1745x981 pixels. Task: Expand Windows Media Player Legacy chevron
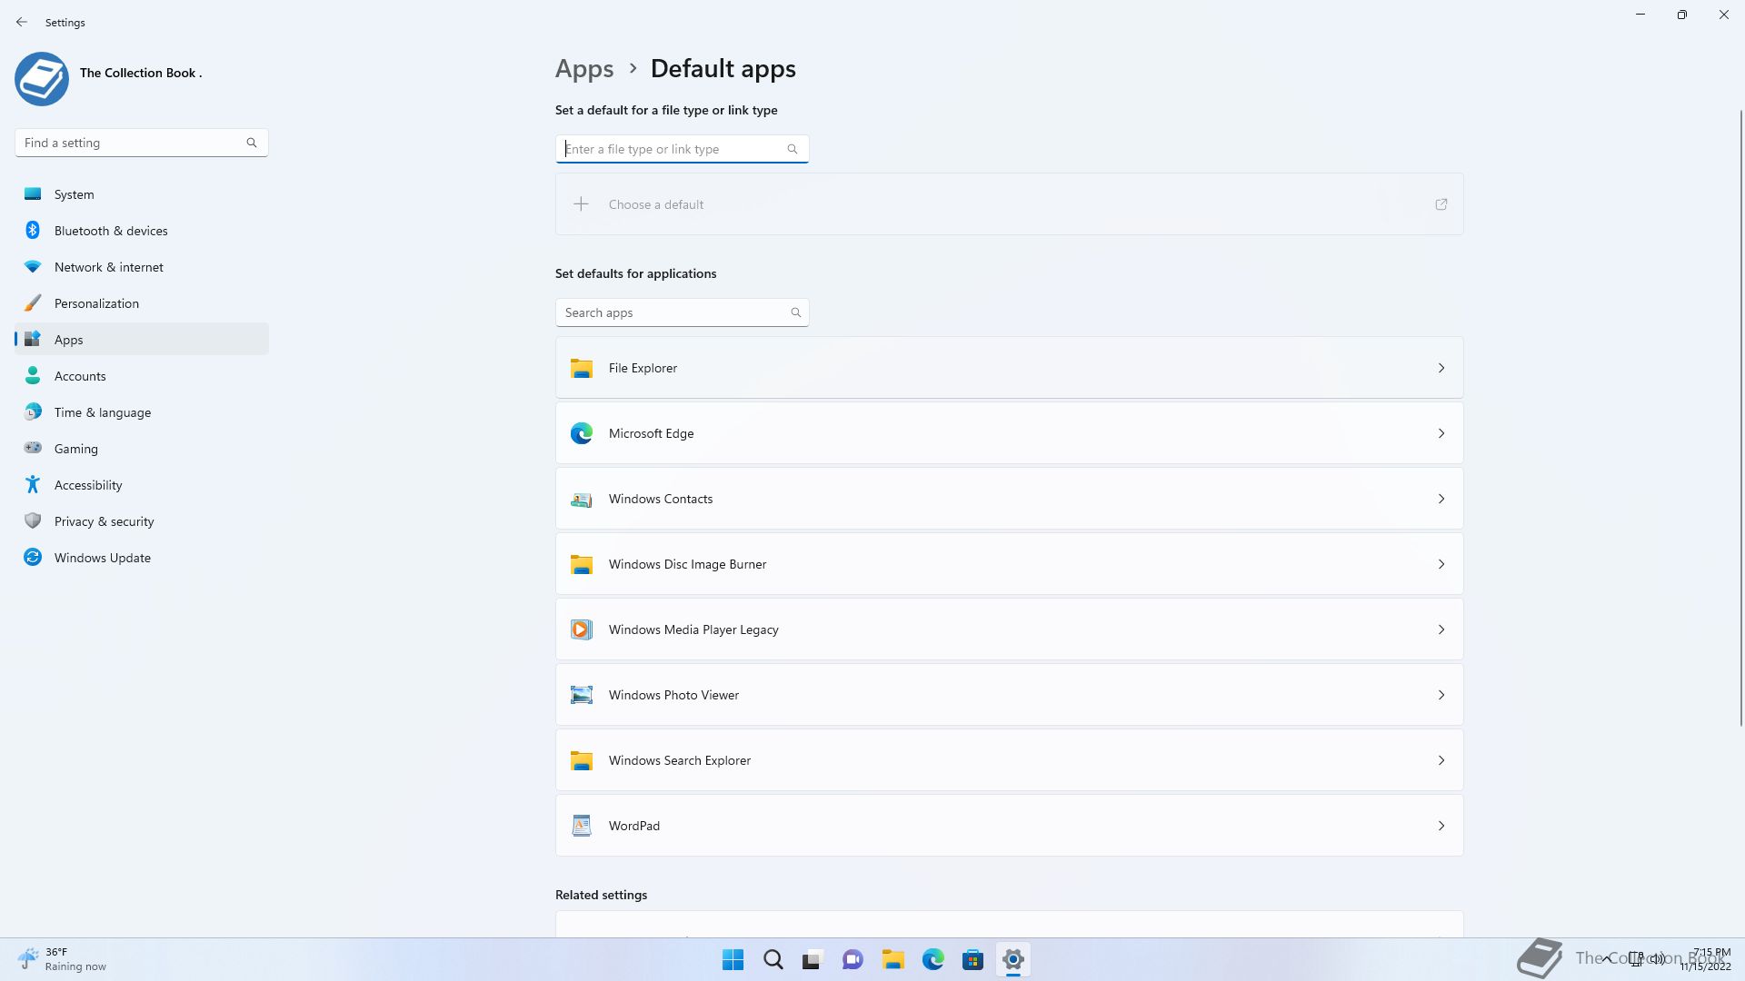(x=1441, y=629)
